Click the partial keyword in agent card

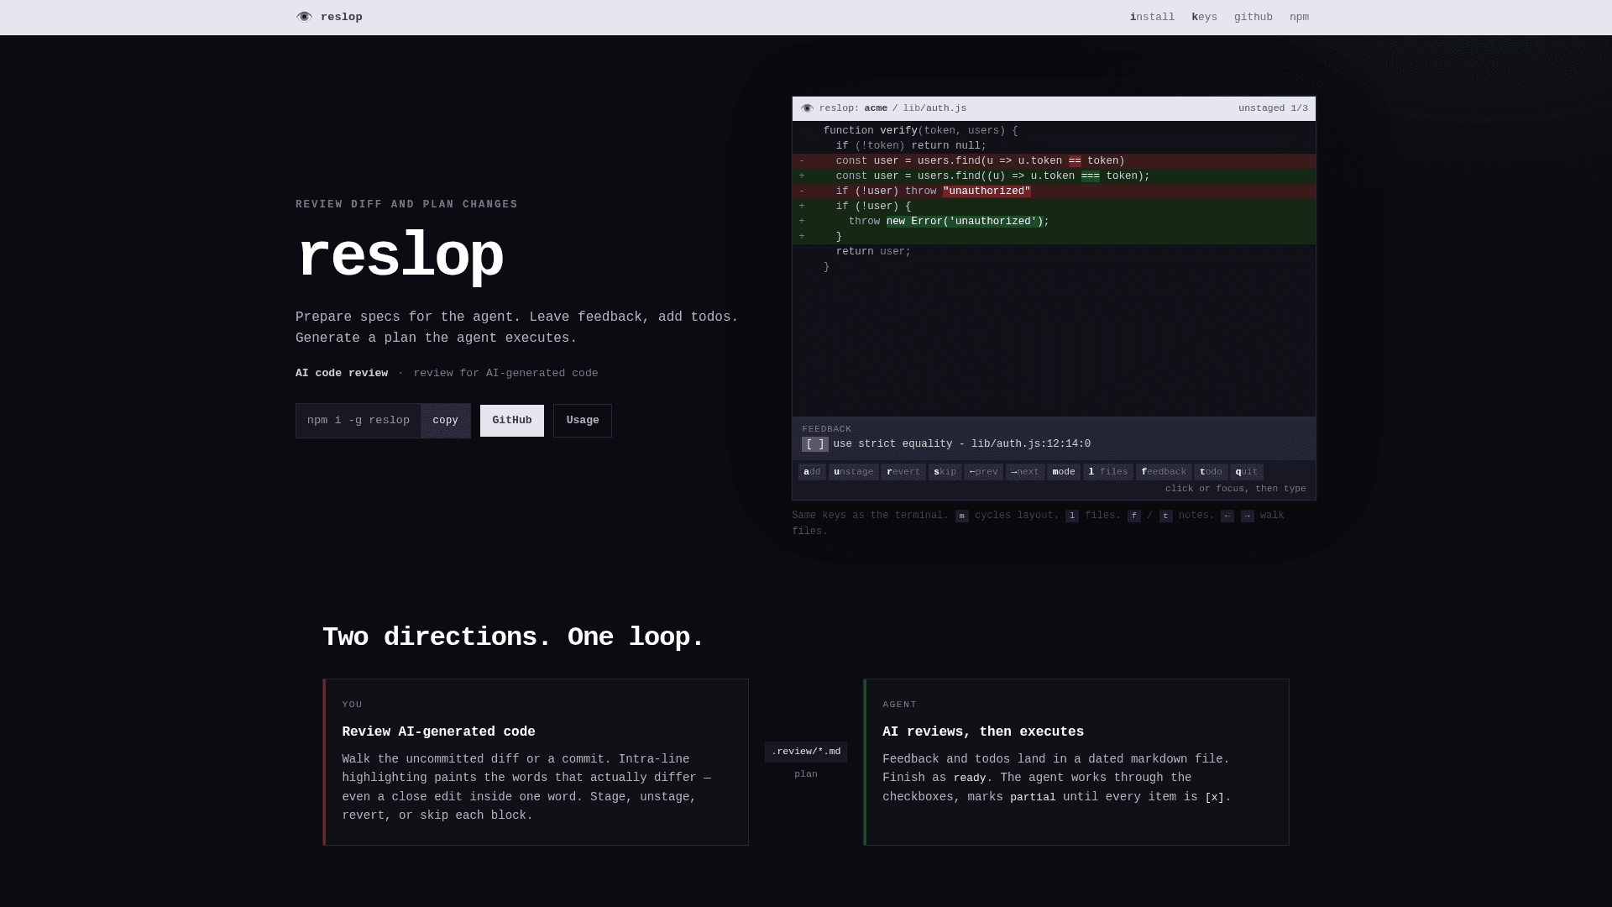(x=1033, y=798)
